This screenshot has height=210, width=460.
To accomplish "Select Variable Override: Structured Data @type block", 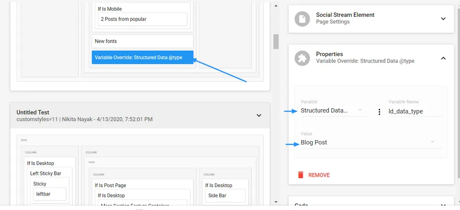I will [142, 58].
